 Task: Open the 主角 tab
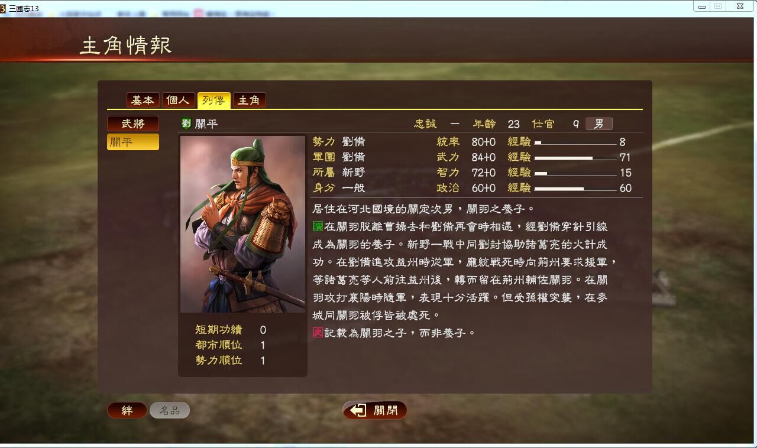(249, 100)
